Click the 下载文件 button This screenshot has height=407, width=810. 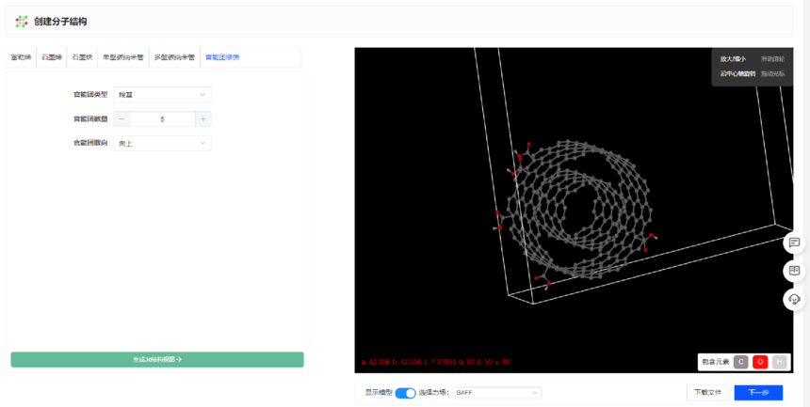coord(706,393)
